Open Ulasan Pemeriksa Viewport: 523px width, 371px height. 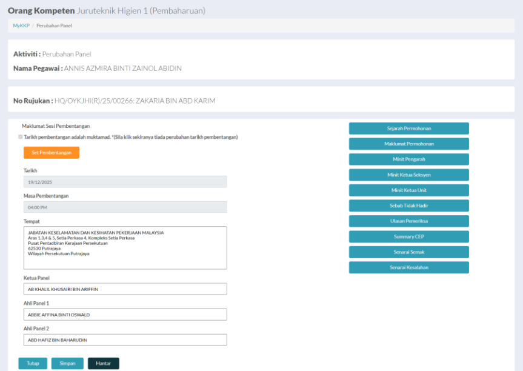(x=409, y=221)
